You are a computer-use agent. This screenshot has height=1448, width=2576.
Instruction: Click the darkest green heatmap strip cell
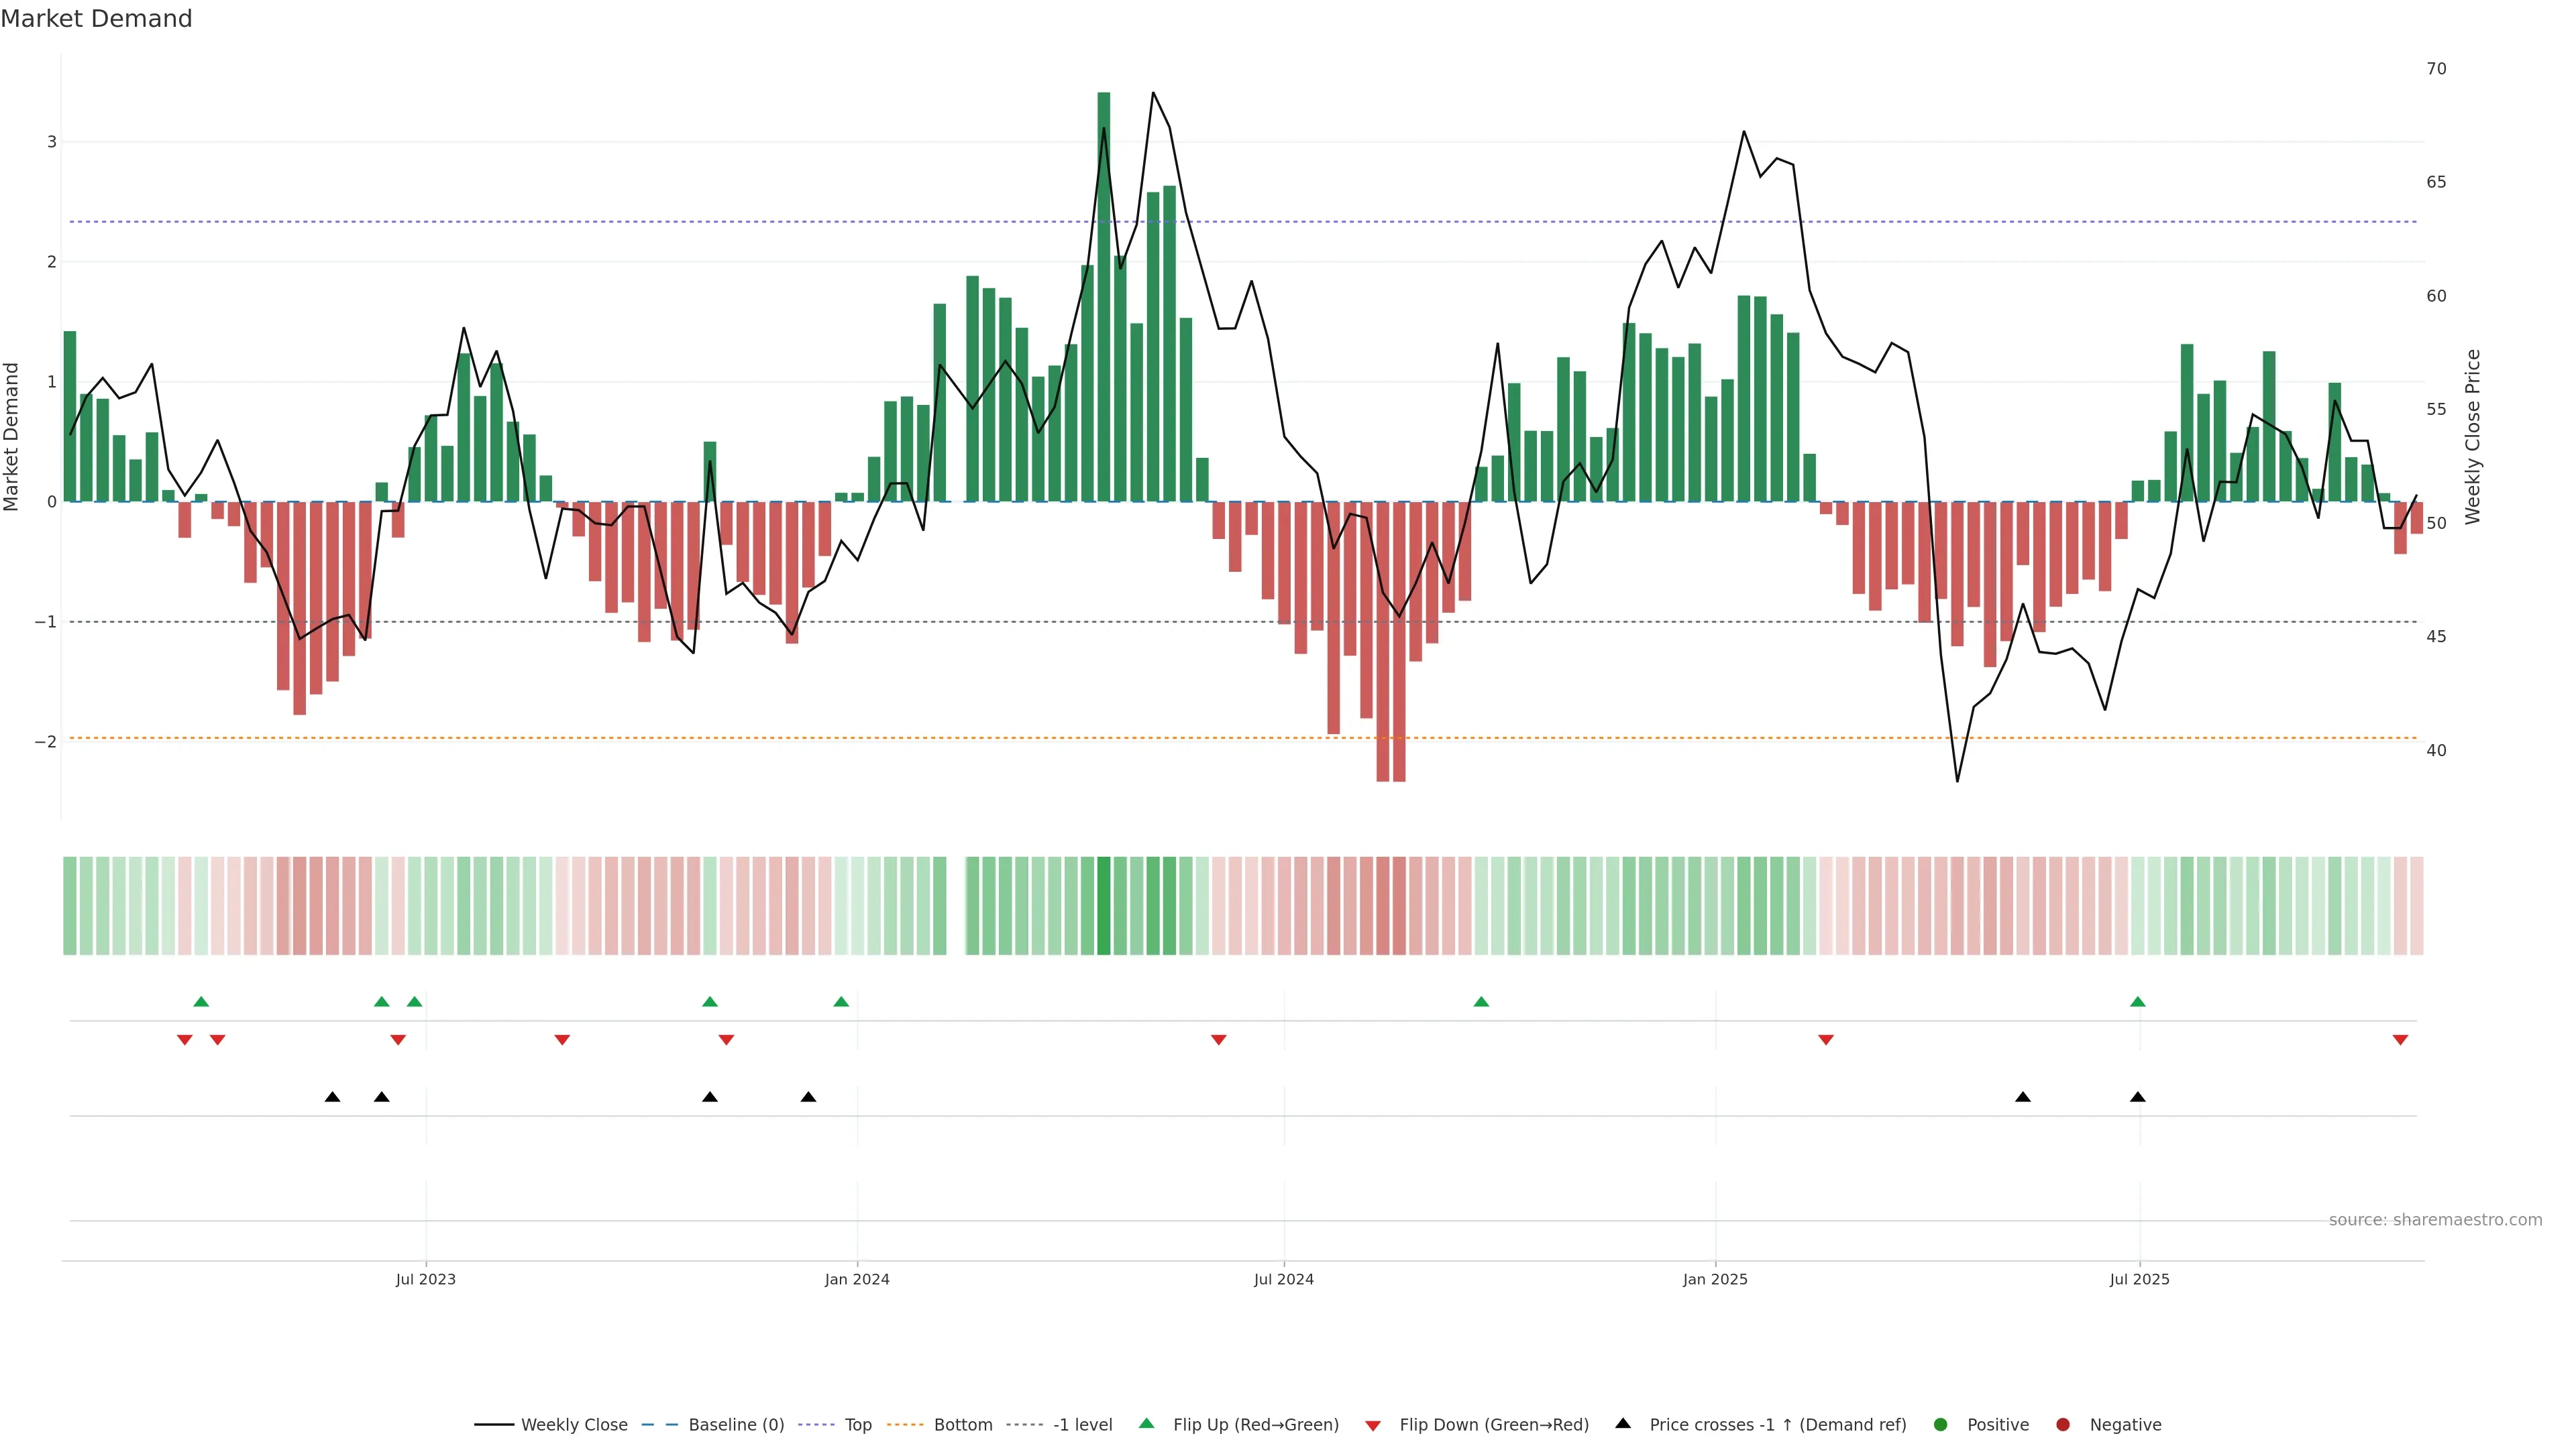(1104, 906)
